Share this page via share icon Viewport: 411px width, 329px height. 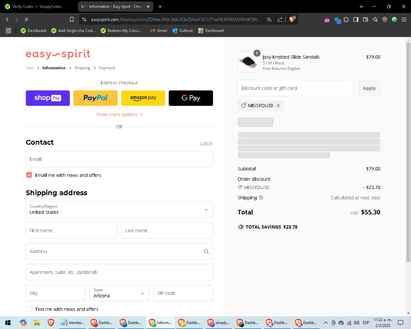point(280,19)
